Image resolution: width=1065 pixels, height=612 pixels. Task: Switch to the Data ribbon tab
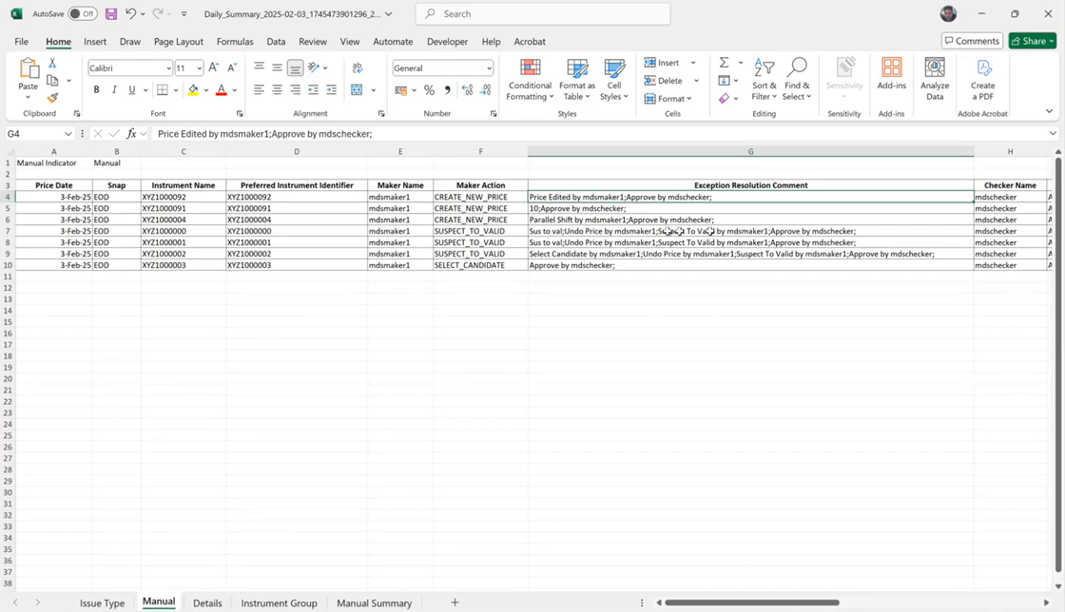pos(276,42)
